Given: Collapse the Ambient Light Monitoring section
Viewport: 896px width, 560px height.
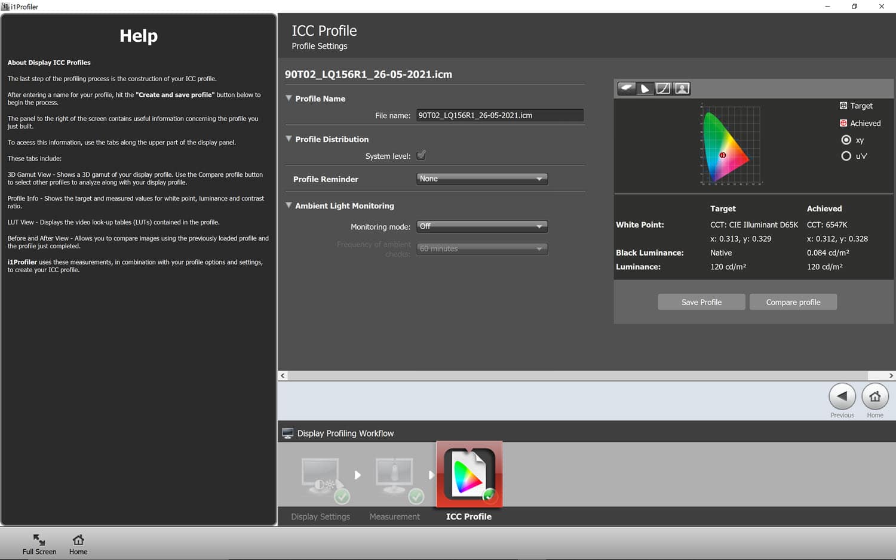Looking at the screenshot, I should point(289,205).
